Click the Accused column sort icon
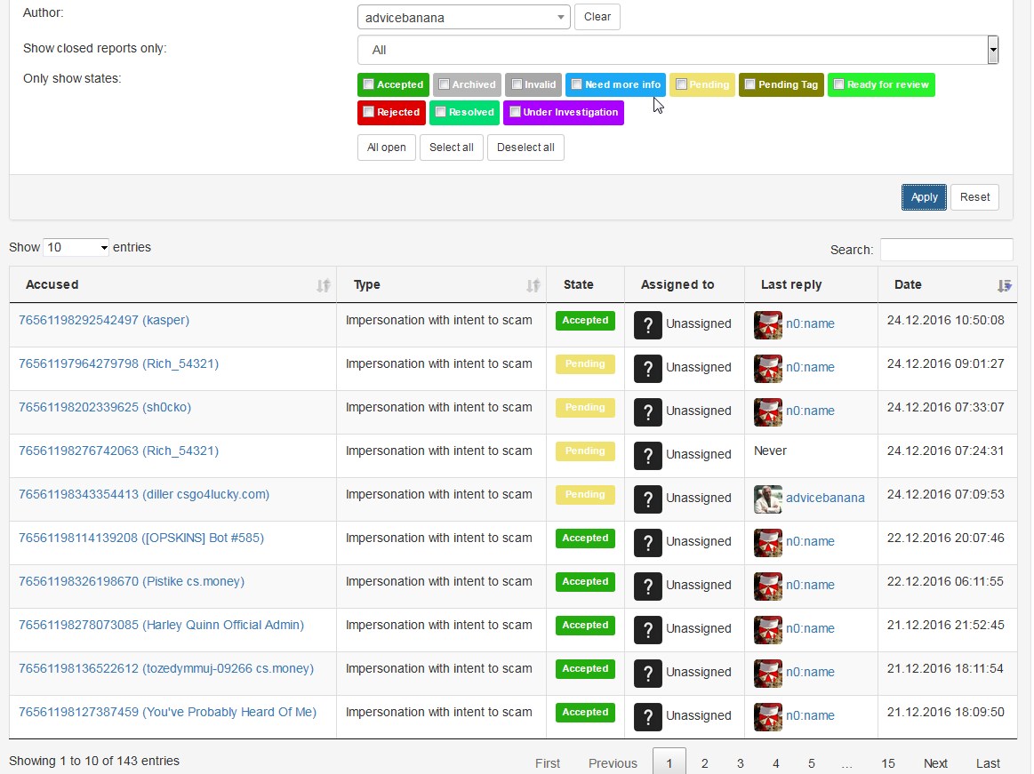Screen dimensions: 1034x774 point(323,285)
